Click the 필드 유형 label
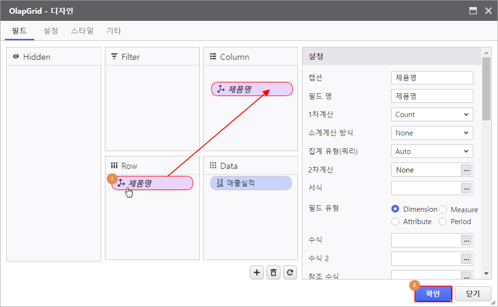Viewport: 498px width, 307px height. pyautogui.click(x=324, y=208)
